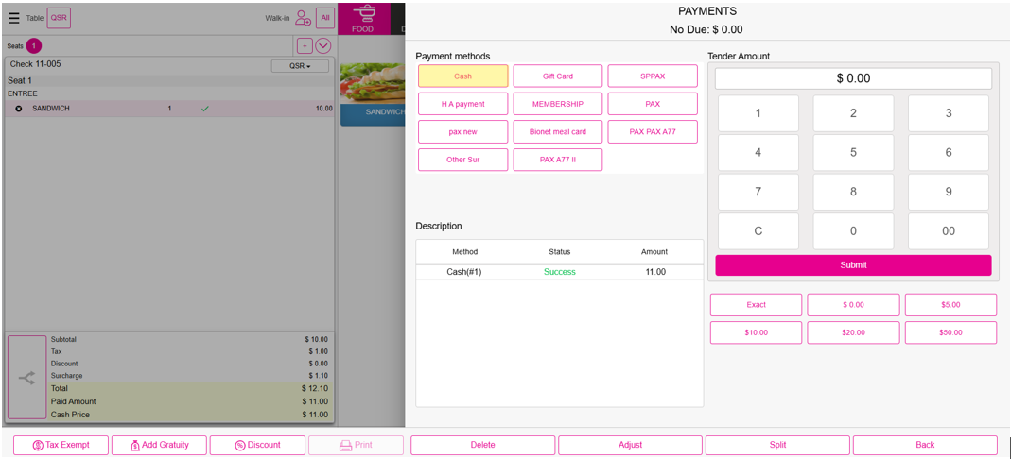Image resolution: width=1011 pixels, height=459 pixels.
Task: Click the Tax Exempt button
Action: (x=61, y=445)
